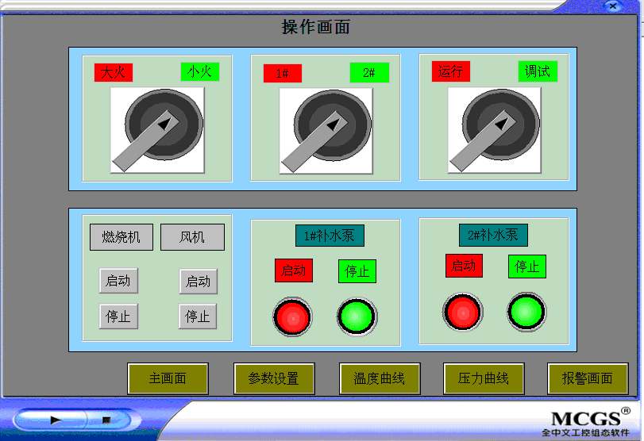Click the 操作画面 title text

pos(316,27)
